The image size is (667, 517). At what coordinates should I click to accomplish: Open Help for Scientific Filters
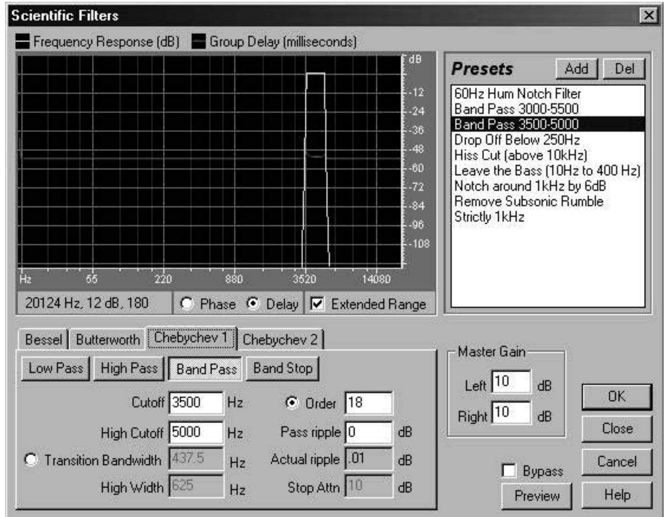(x=617, y=495)
